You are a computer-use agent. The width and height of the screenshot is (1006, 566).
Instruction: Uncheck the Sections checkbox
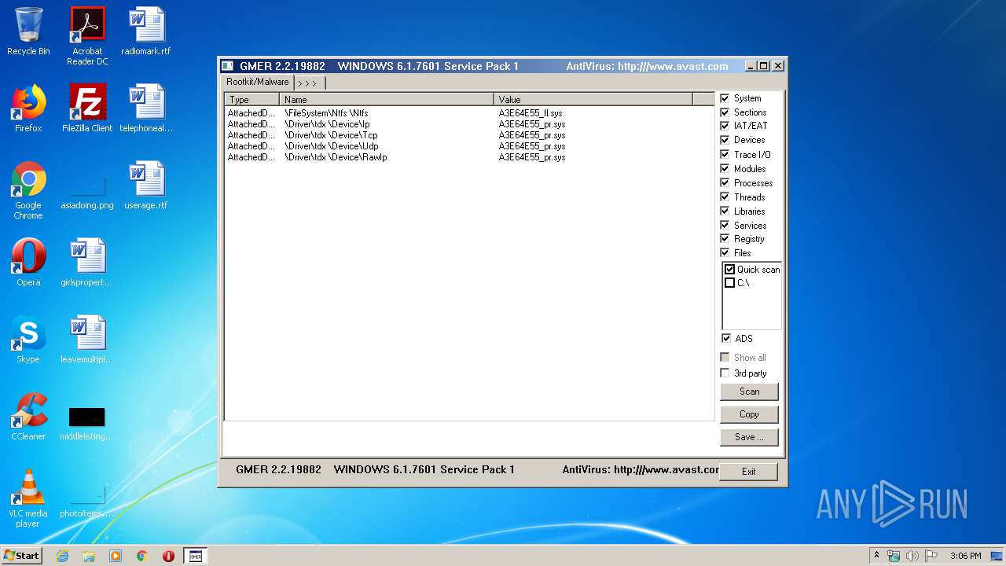[725, 112]
